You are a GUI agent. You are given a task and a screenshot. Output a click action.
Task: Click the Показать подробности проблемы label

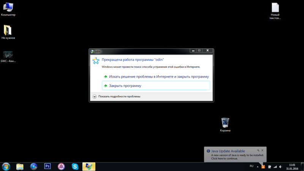click(119, 97)
